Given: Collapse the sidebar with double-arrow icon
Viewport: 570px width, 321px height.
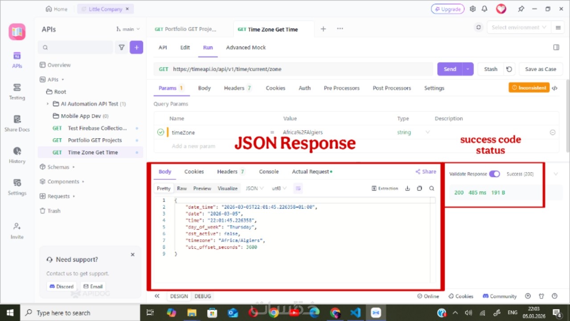Looking at the screenshot, I should (157, 296).
